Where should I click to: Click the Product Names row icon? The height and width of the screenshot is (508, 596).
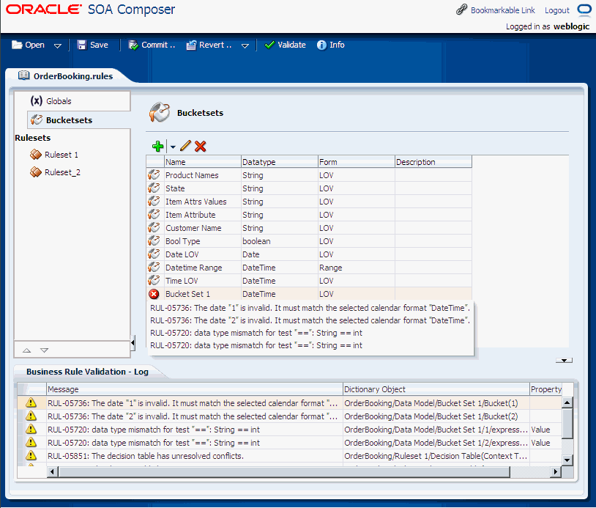[x=154, y=175]
